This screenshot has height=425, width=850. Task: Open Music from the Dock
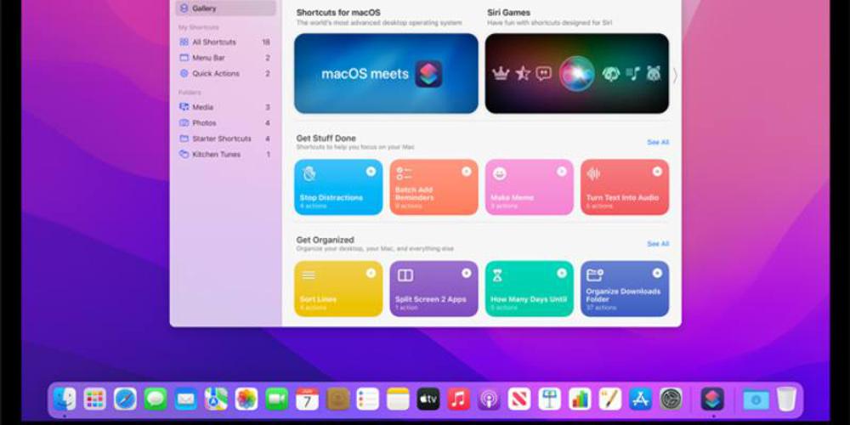[459, 399]
